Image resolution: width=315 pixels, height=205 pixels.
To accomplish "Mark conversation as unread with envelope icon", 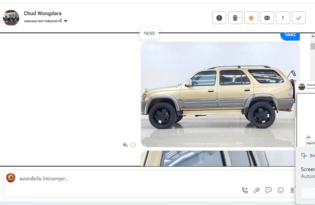I will (267, 18).
